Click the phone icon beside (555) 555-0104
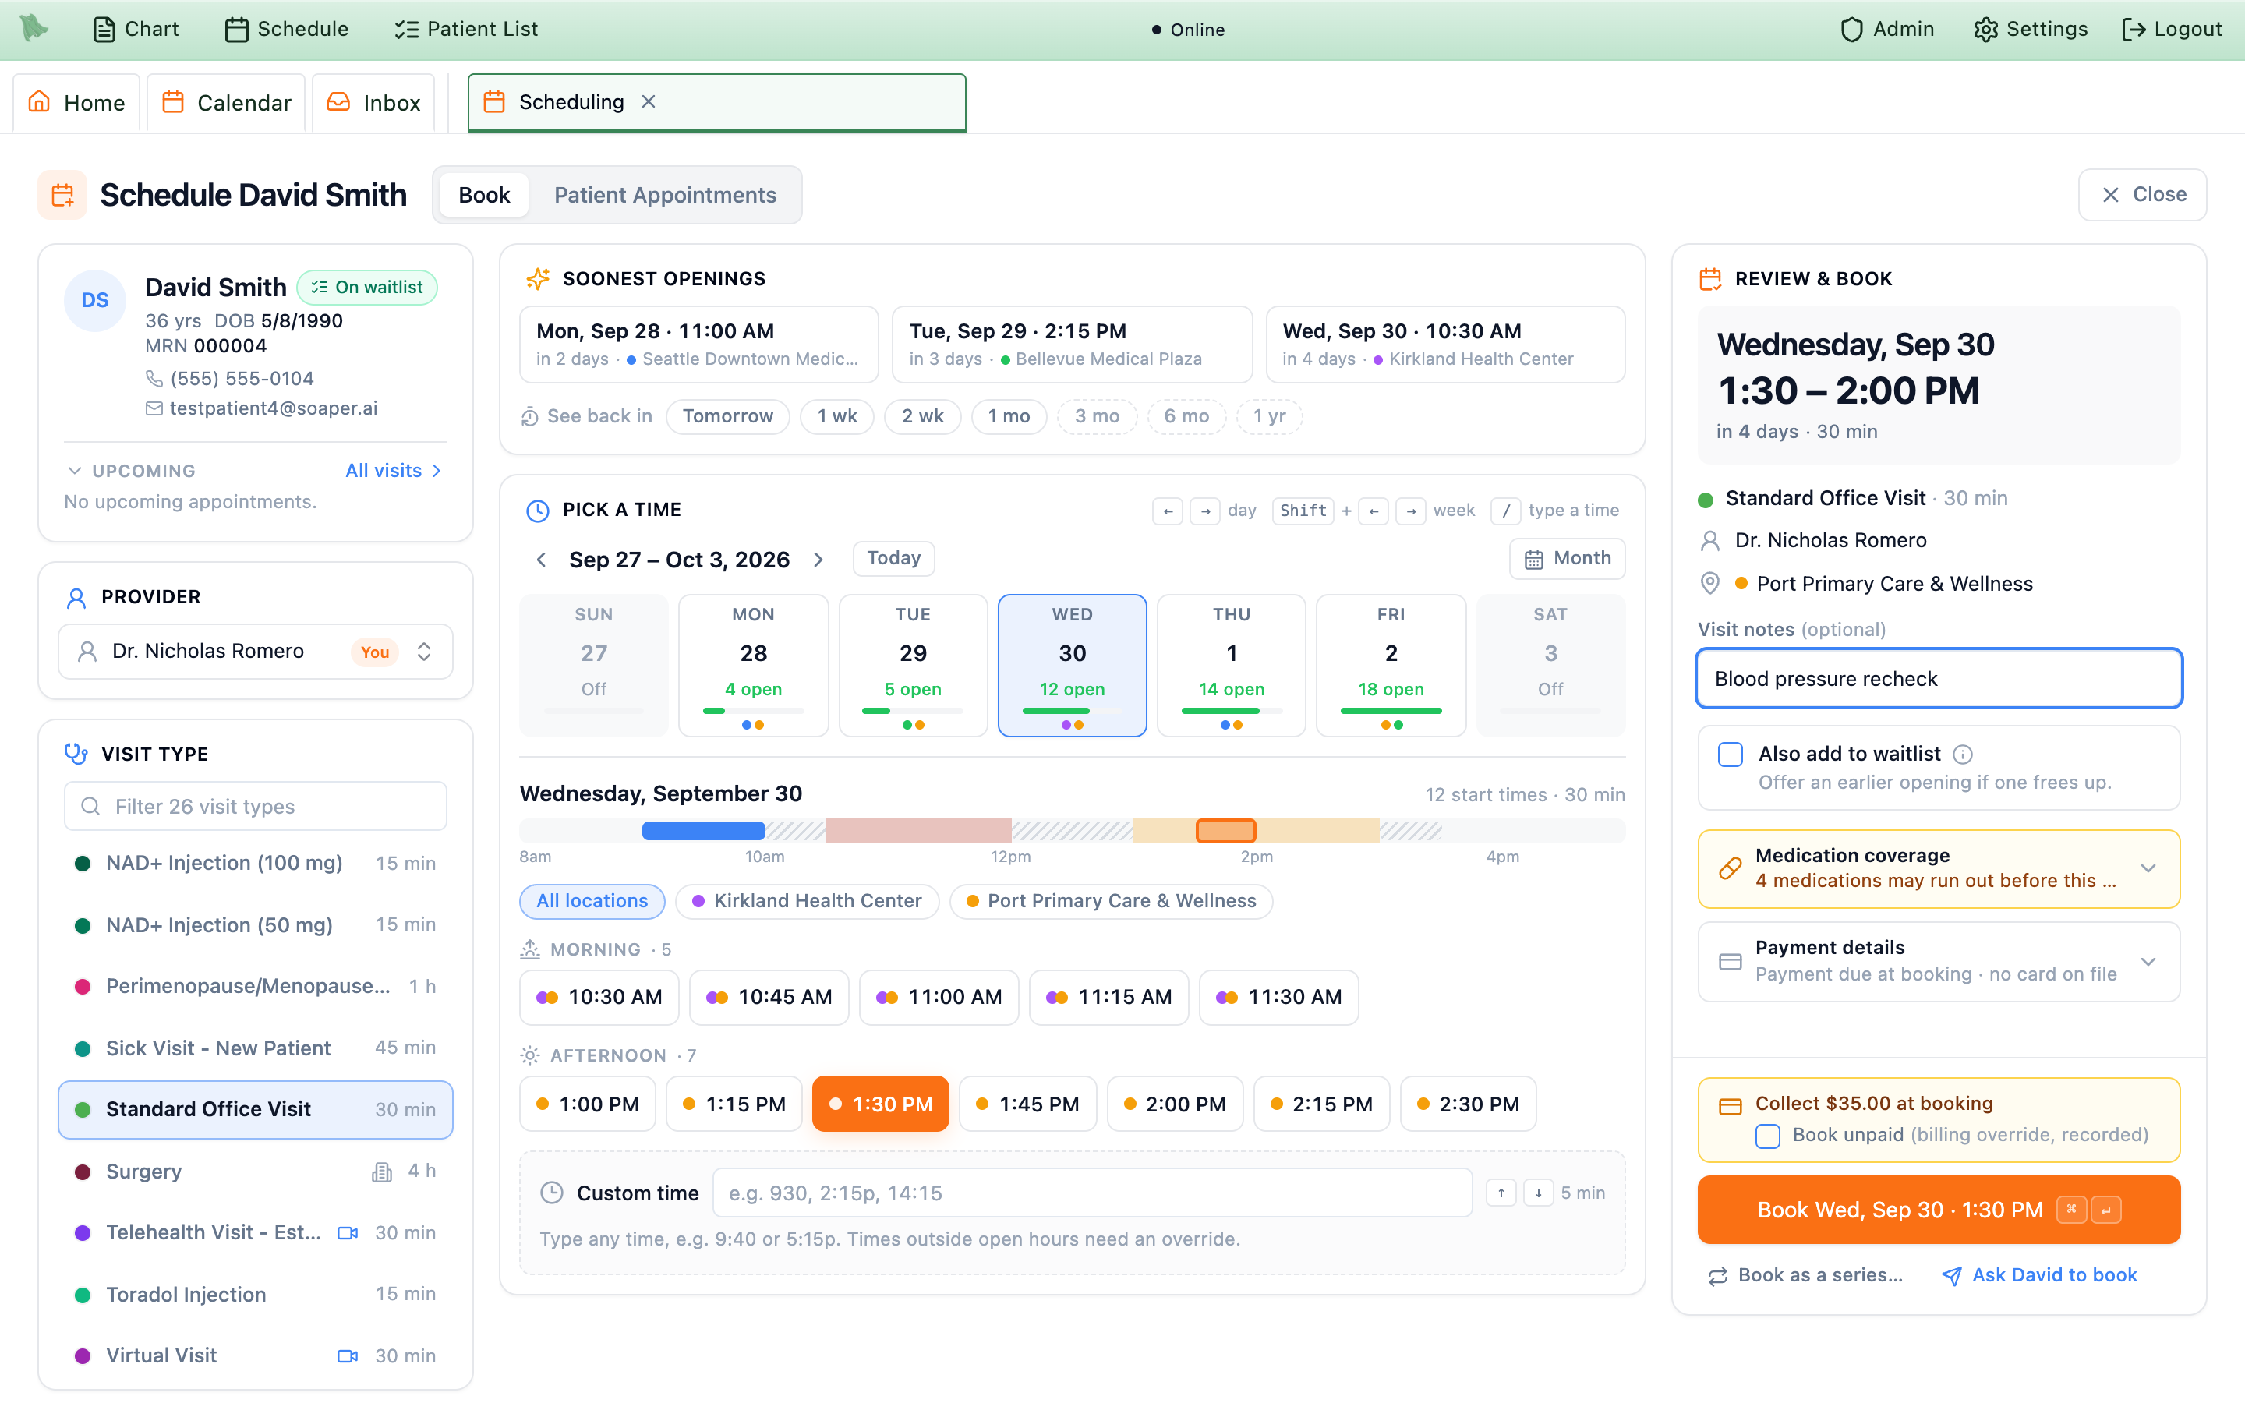 point(154,379)
